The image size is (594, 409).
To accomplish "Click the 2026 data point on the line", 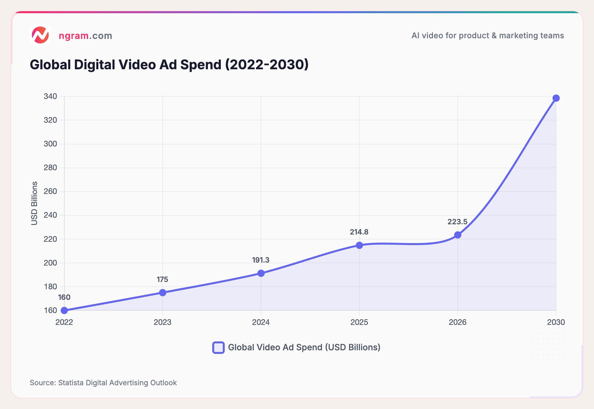I will [x=458, y=235].
